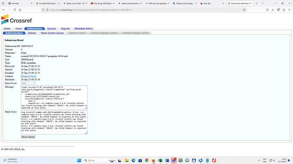Open Microsoft Edge from the taskbar

click(x=133, y=160)
